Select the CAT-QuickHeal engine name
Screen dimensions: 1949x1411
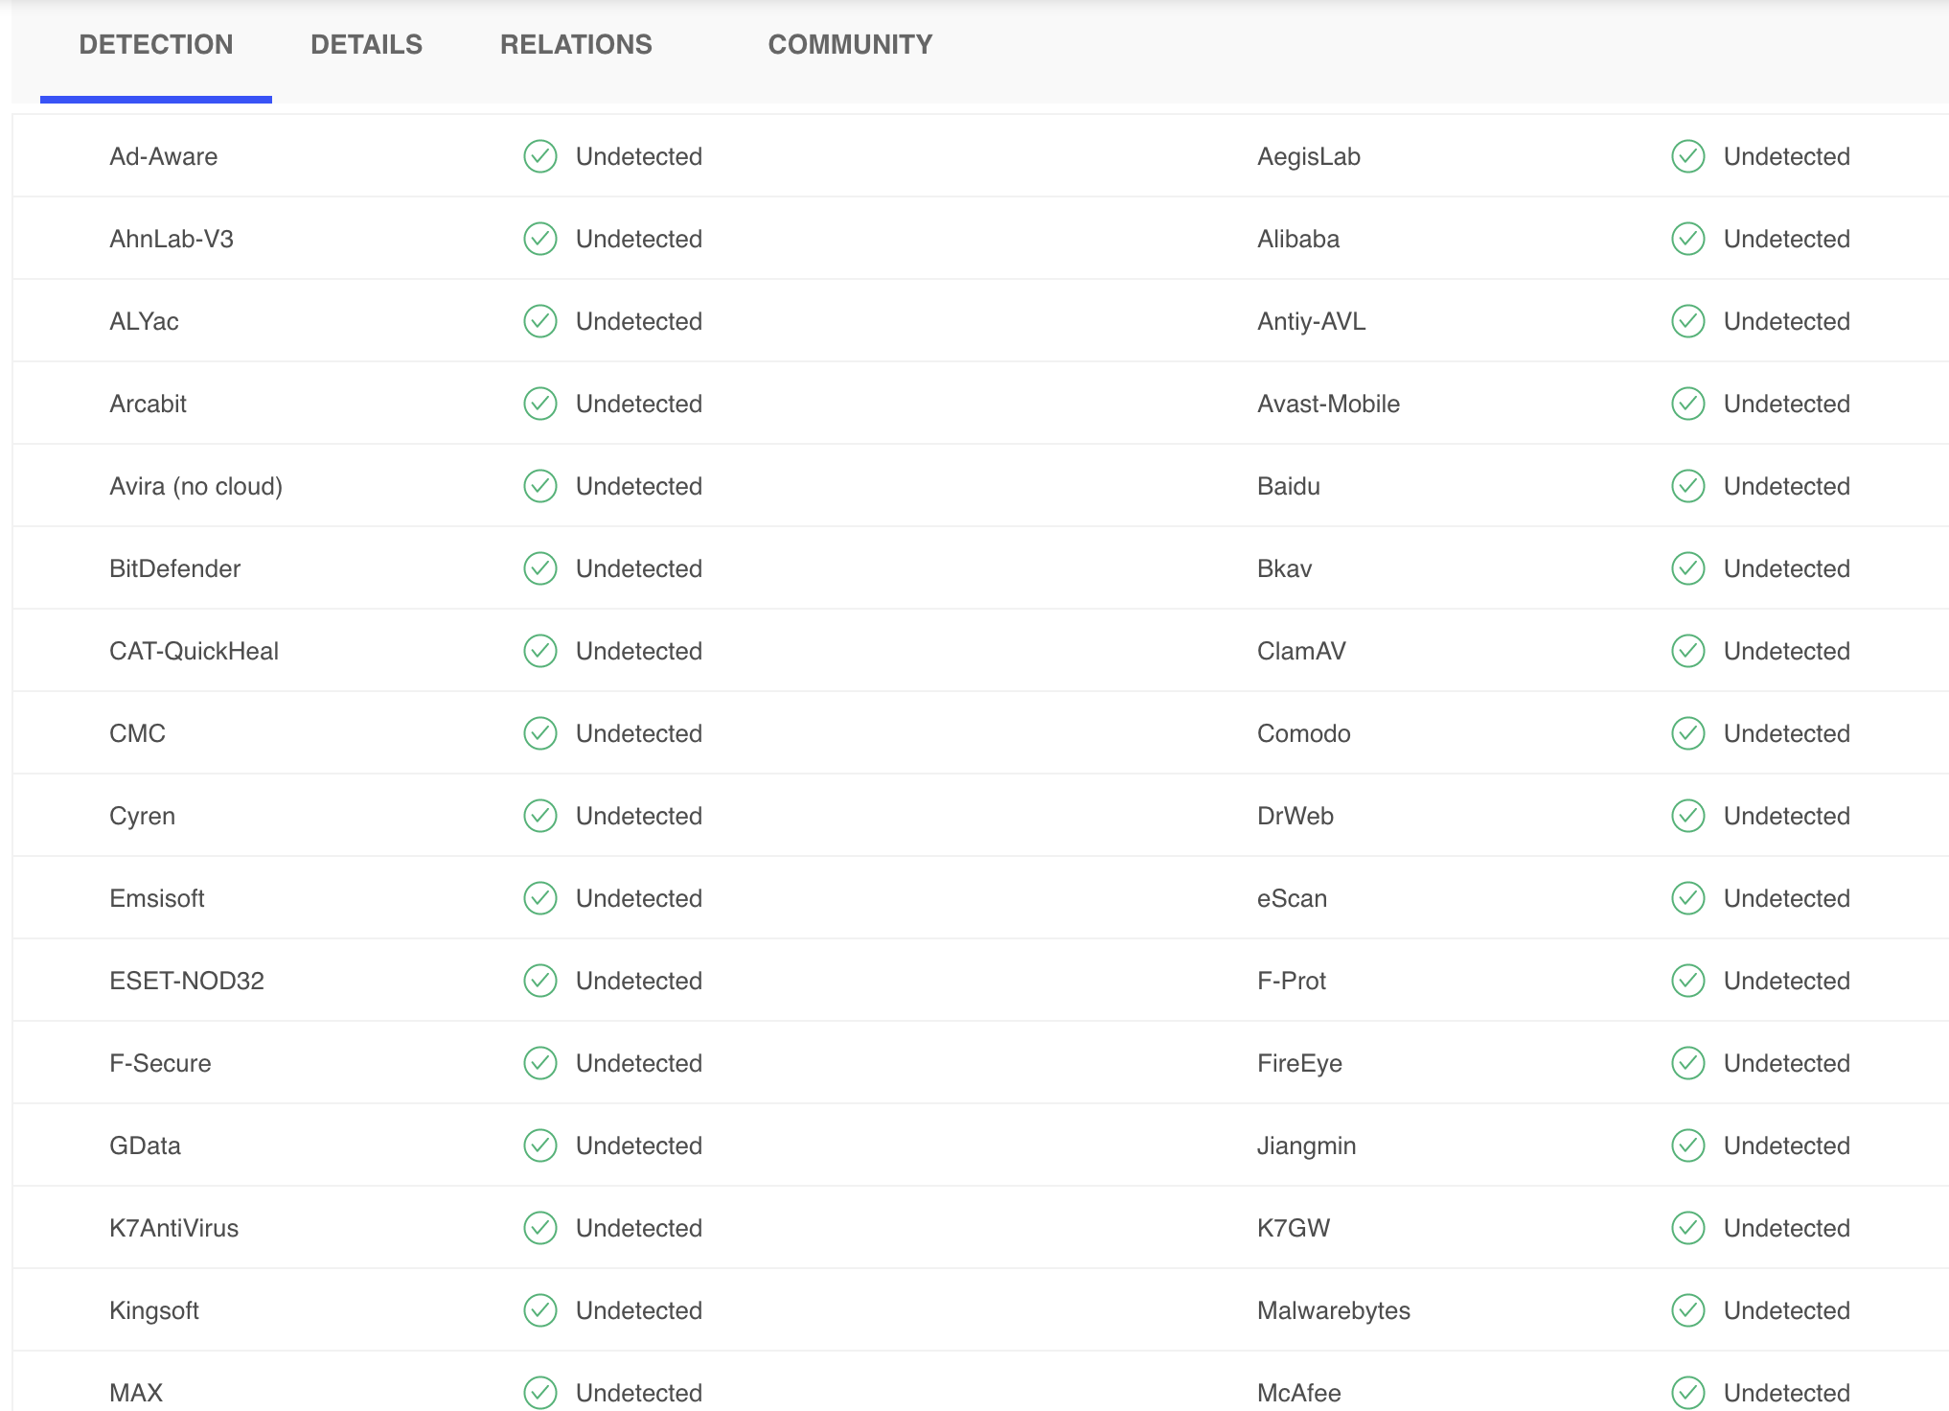195,651
